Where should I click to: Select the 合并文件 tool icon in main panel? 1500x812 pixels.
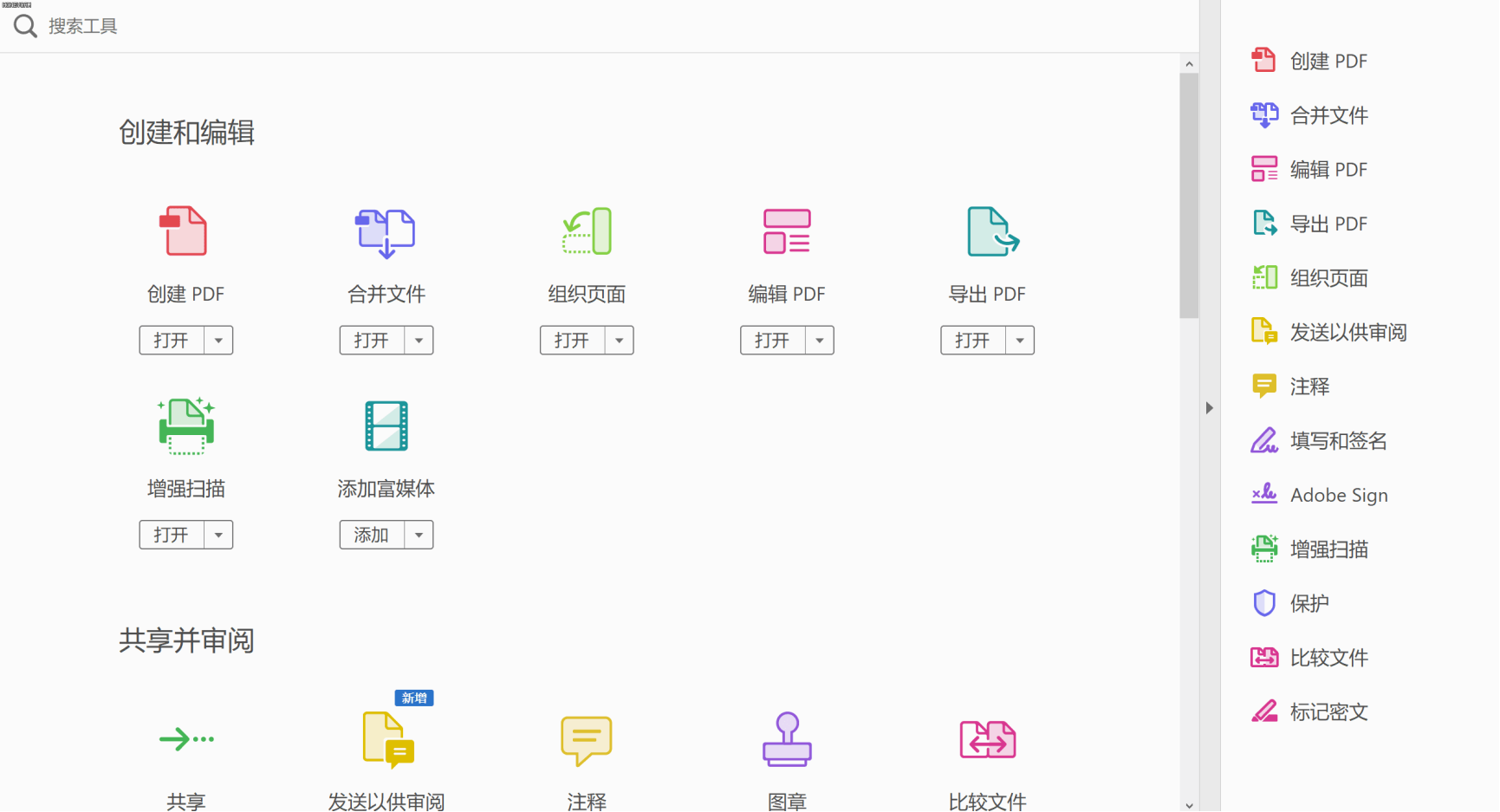click(x=386, y=232)
